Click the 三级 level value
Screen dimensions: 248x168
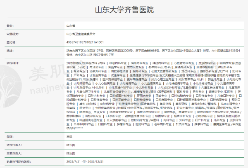pos(69,137)
